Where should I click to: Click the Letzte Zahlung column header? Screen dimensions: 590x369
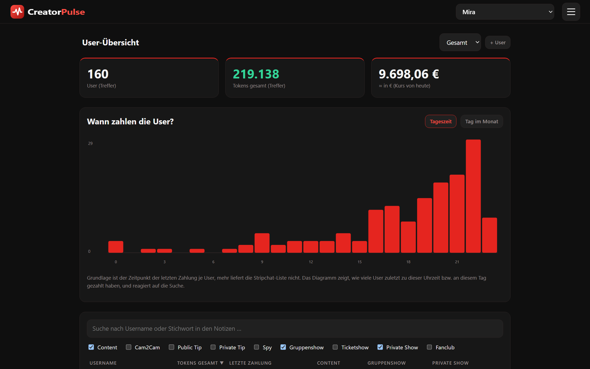coord(250,363)
